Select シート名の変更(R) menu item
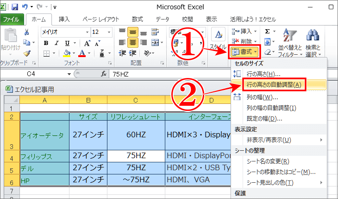Image resolution: width=338 pixels, height=199 pixels. [279, 161]
